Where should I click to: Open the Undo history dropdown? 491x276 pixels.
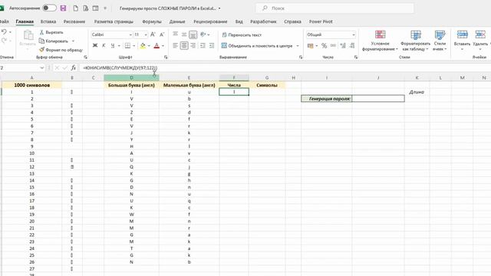click(10, 32)
